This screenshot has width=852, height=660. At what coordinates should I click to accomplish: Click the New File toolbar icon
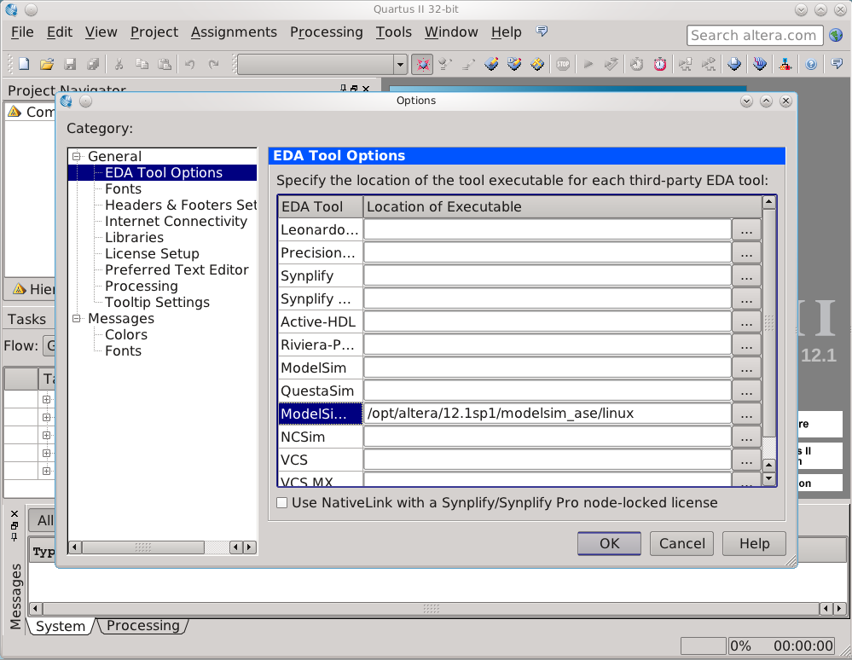point(24,64)
